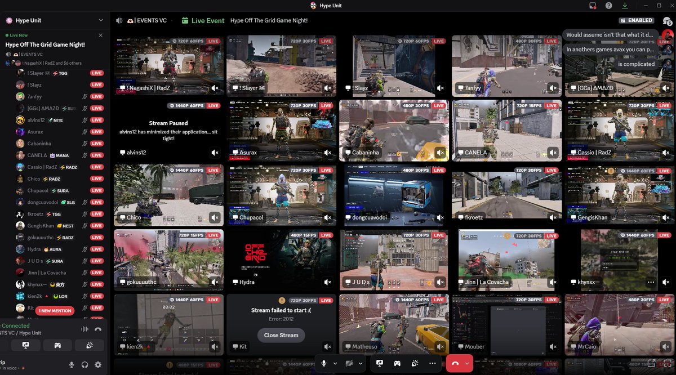The width and height of the screenshot is (676, 375).
Task: Unmute the Hydra stream audio
Action: pos(327,282)
